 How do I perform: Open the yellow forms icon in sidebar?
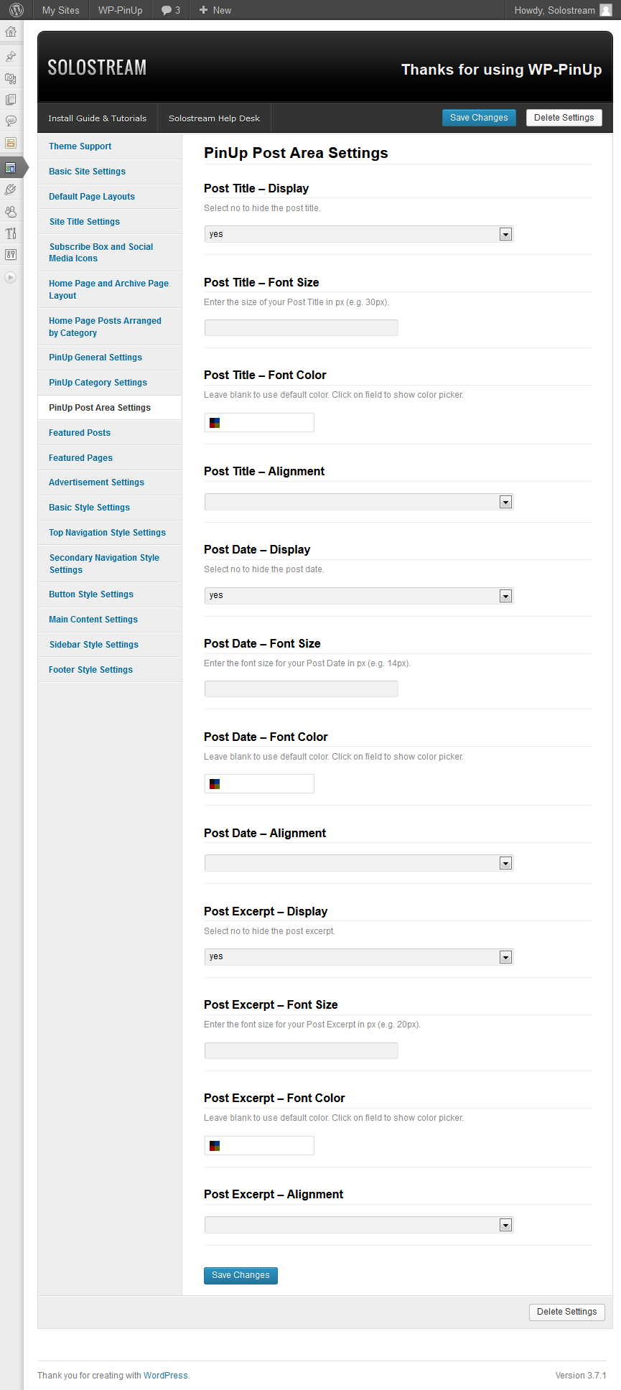[x=11, y=142]
